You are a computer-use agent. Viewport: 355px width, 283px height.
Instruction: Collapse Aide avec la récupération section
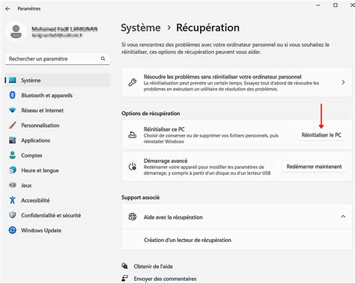[343, 217]
